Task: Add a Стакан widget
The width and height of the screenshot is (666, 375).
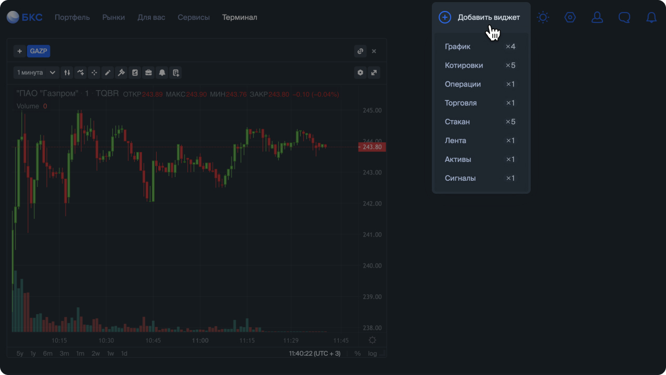Action: [x=481, y=121]
